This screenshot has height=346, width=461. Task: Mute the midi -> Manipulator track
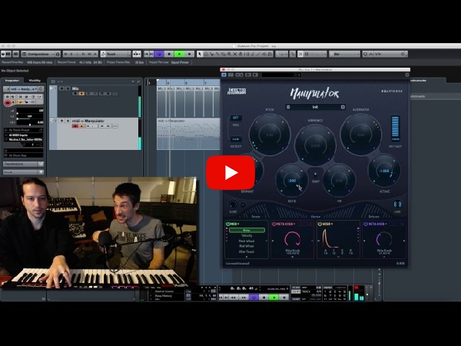click(61, 121)
